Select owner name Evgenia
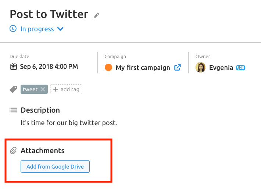The width and height of the screenshot is (261, 191). click(x=221, y=68)
